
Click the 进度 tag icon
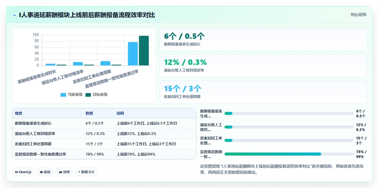(x=61, y=172)
